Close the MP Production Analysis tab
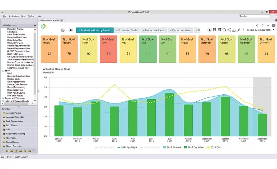The width and height of the screenshot is (277, 169). point(62,20)
